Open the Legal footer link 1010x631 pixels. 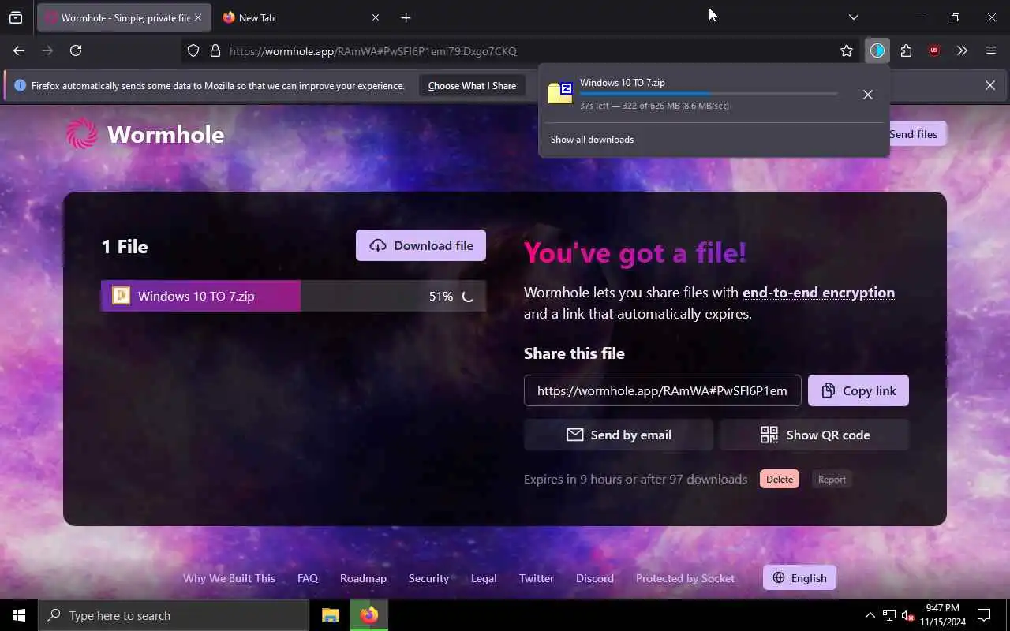click(484, 578)
